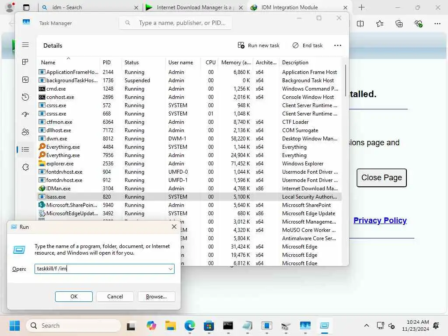Viewport: 448px width, 336px height.
Task: Select the backgroundTaskHost suspended row
Action: tap(189, 80)
